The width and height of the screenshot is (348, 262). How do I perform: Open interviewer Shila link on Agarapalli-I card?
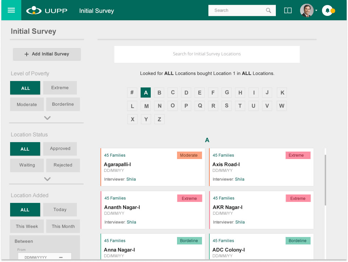pos(131,179)
